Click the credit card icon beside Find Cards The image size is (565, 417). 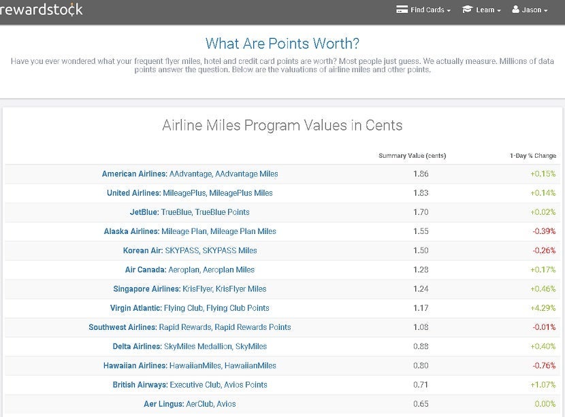pos(402,10)
